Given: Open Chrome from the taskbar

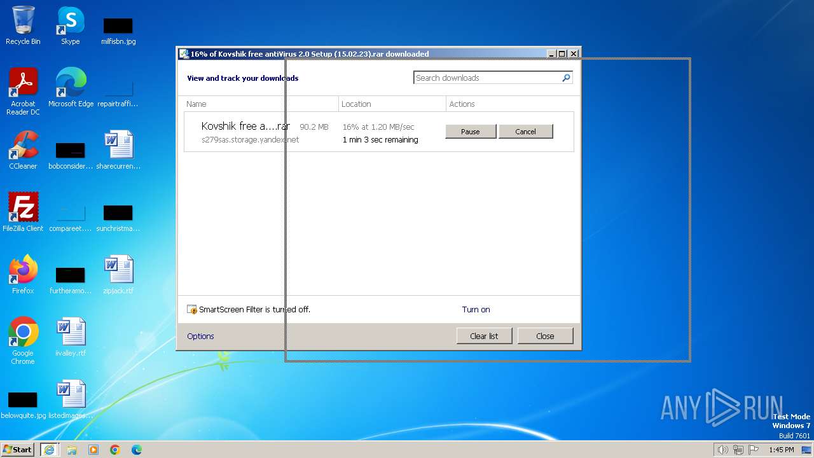Looking at the screenshot, I should [115, 450].
